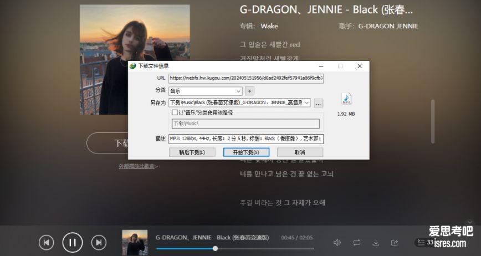481x256 pixels.
Task: Click 取消 cancel button
Action: (300, 152)
